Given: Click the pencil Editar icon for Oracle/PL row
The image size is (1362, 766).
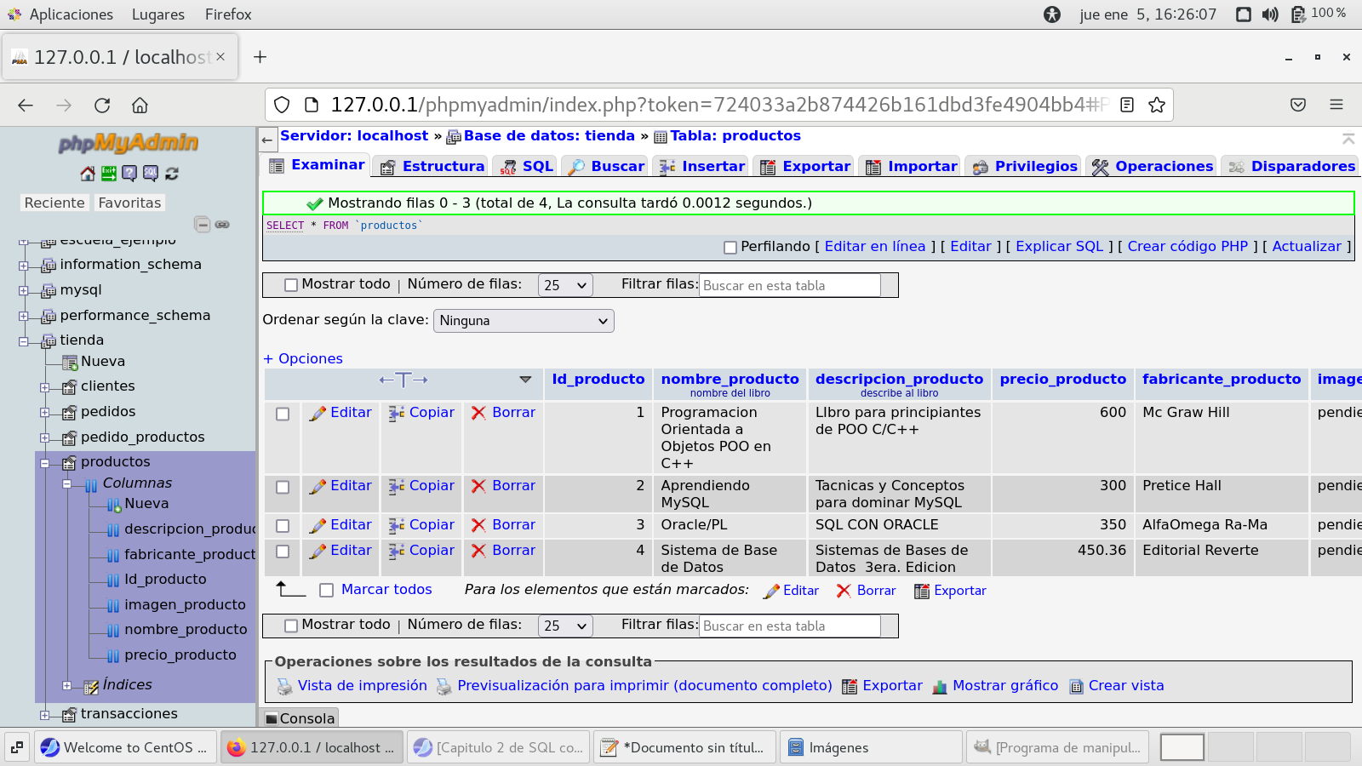Looking at the screenshot, I should point(318,526).
